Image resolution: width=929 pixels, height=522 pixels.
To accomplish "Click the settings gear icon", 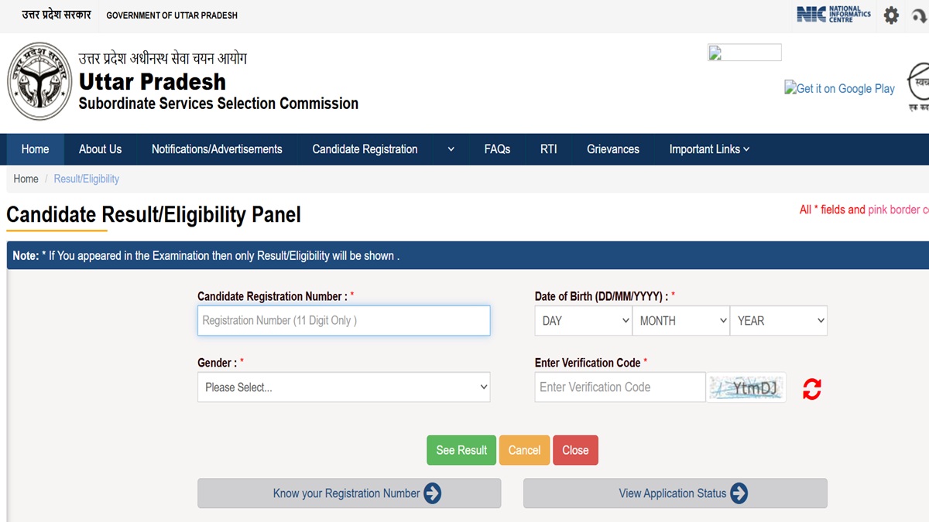I will [x=890, y=15].
